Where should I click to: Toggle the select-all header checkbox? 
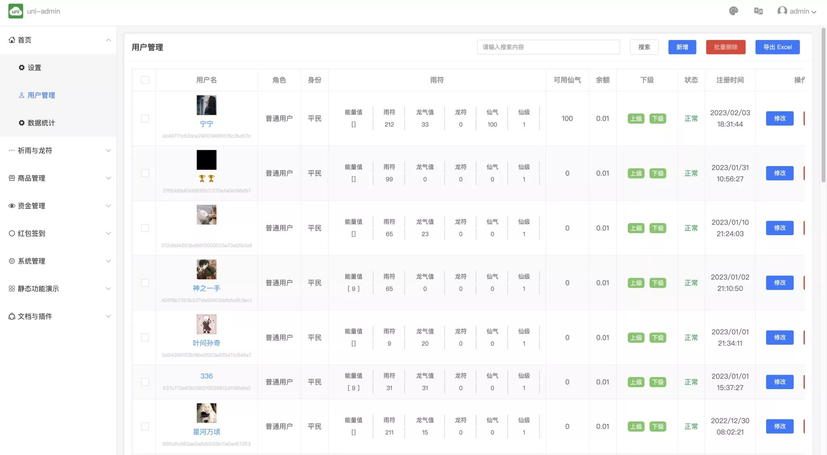[x=145, y=80]
